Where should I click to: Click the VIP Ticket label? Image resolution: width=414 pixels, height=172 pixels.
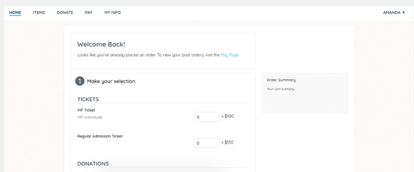coord(86,110)
